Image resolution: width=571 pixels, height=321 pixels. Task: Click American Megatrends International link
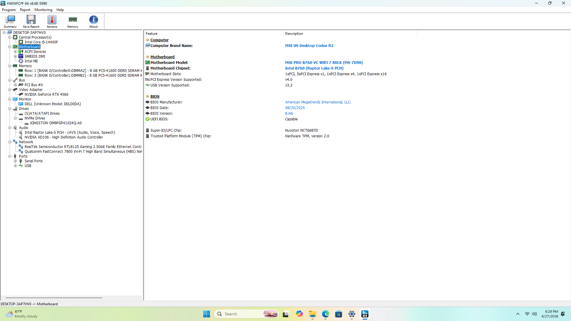318,102
